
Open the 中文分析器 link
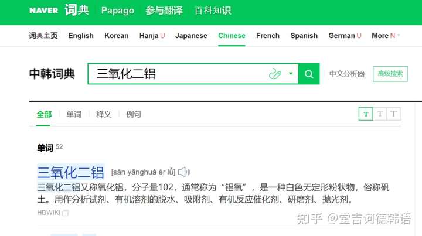[x=347, y=74]
